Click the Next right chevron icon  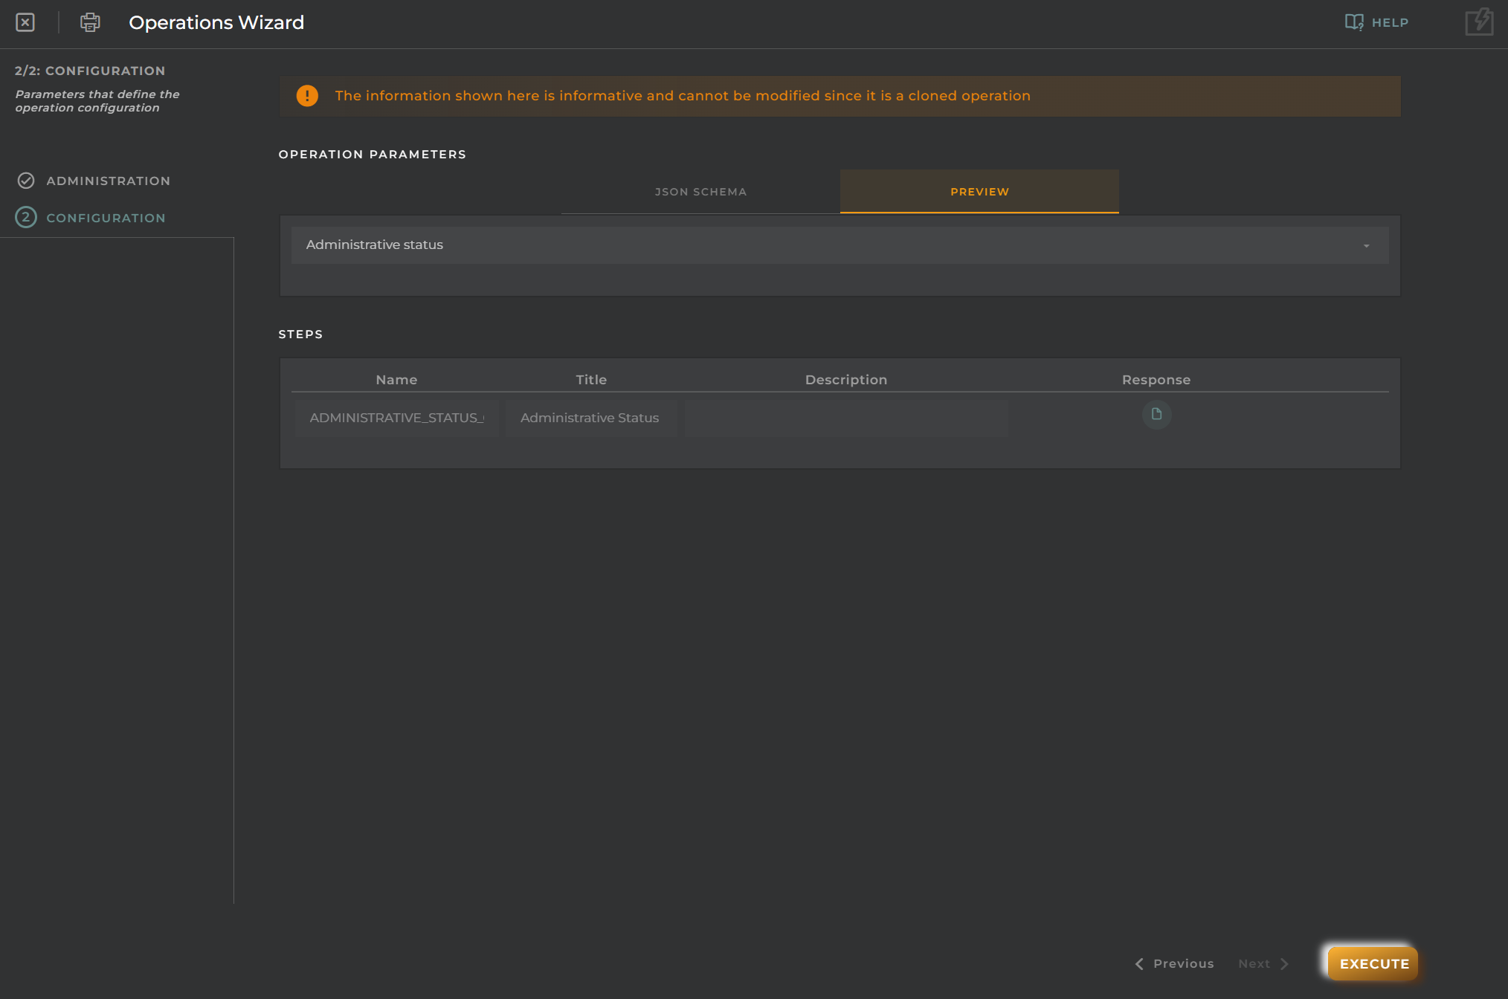[x=1284, y=963]
